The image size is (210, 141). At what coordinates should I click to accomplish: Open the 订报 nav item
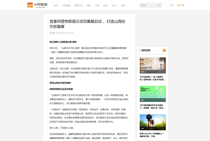[x=97, y=6]
